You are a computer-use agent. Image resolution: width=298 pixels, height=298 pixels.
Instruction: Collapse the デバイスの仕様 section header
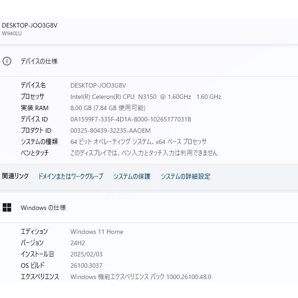pyautogui.click(x=39, y=61)
